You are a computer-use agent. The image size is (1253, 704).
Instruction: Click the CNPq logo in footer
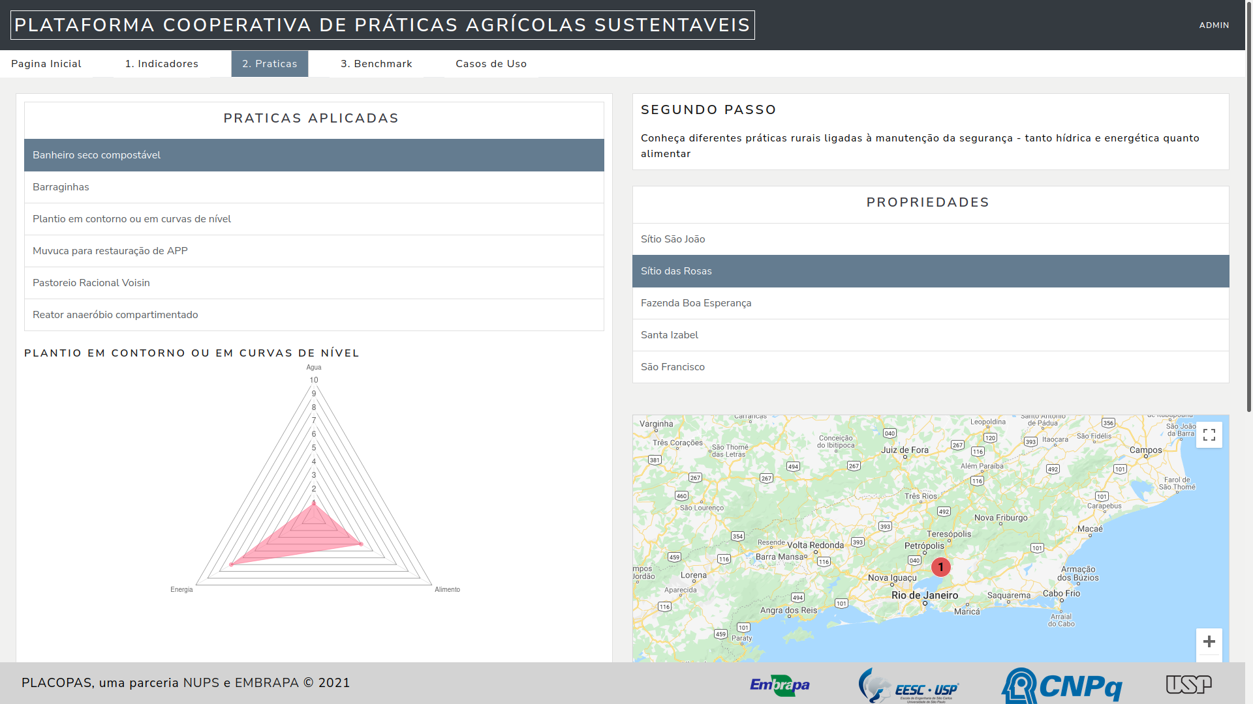point(1062,686)
